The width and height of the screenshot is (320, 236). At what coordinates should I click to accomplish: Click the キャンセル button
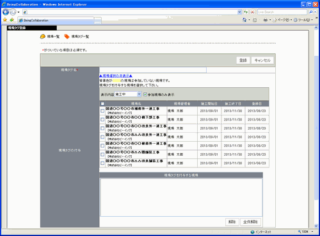click(262, 60)
